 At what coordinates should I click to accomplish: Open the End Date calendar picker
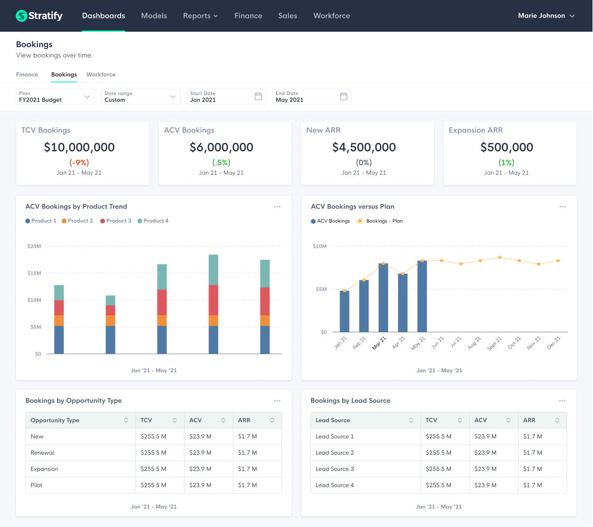pos(344,97)
